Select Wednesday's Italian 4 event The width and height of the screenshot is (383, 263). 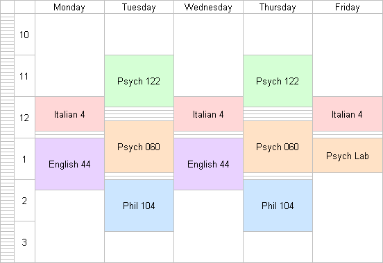(208, 114)
